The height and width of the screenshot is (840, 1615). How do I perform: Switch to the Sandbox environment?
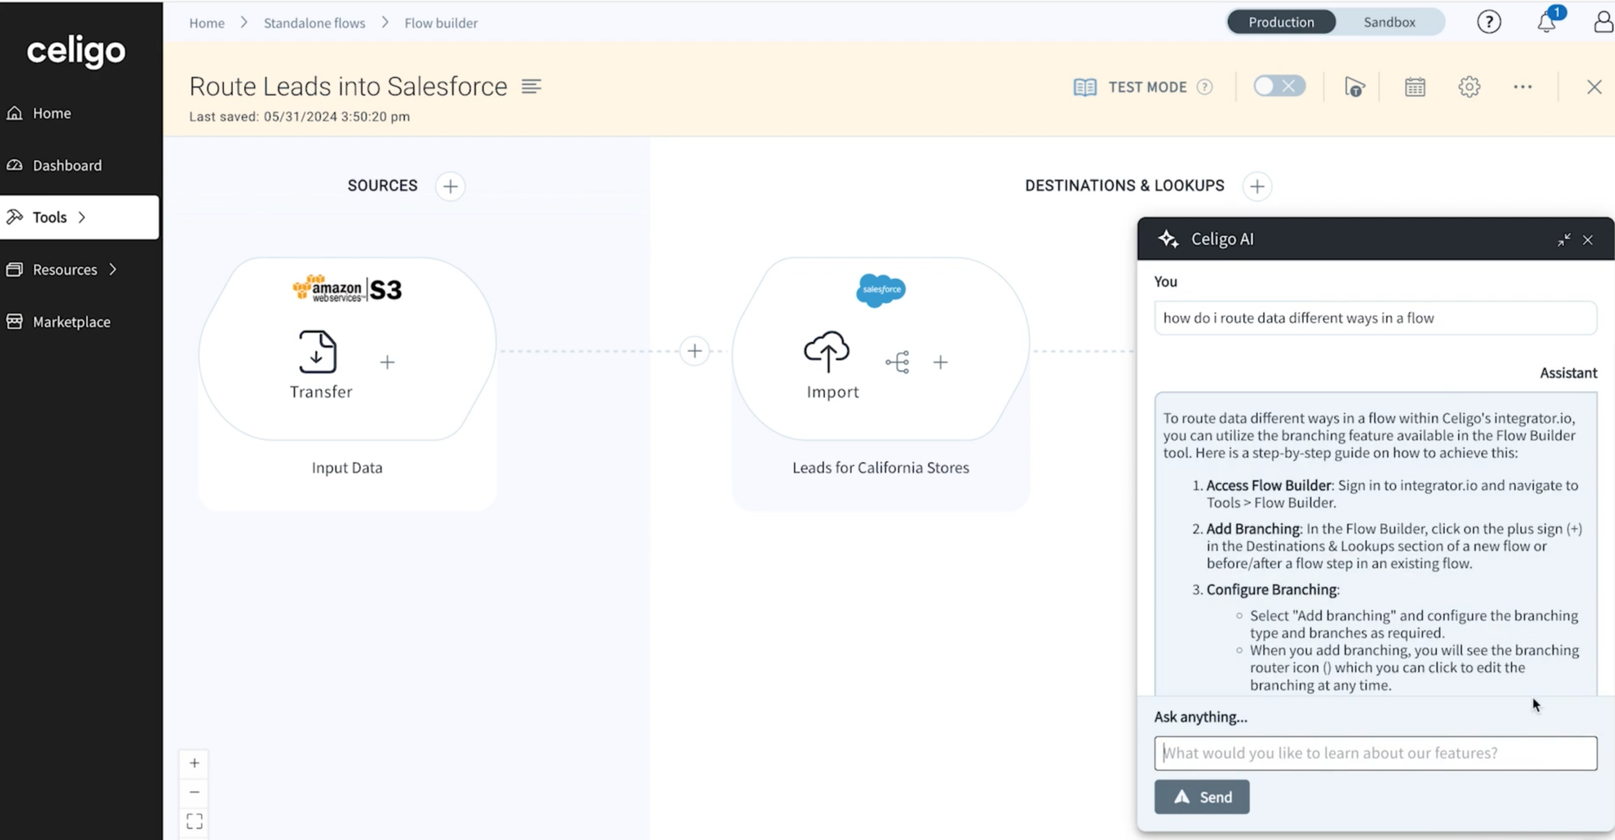coord(1389,21)
